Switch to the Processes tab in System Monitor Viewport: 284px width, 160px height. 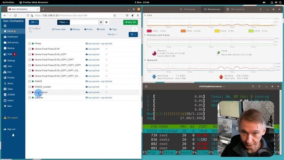point(188,9)
